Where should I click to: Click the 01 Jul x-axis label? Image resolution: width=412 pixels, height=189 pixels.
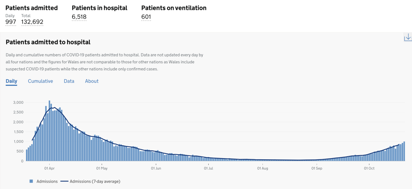208,168
